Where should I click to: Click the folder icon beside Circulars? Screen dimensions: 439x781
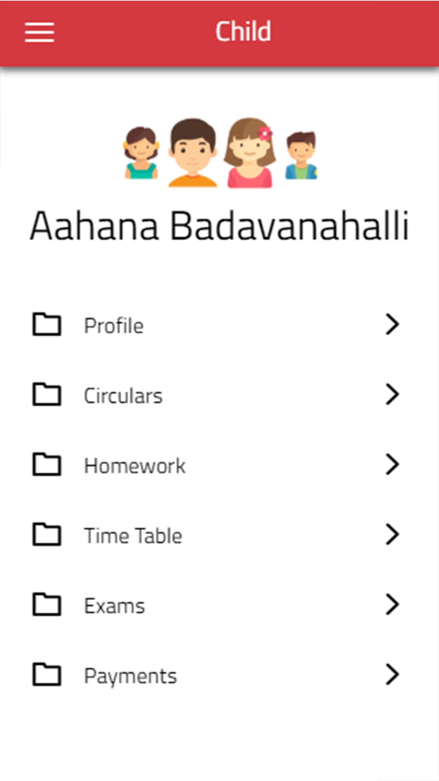(47, 394)
